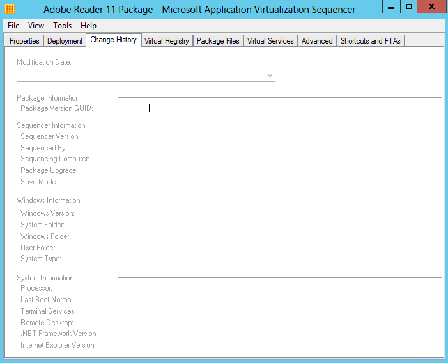Expand the Modification Date dropdown
This screenshot has width=448, height=363.
point(270,76)
